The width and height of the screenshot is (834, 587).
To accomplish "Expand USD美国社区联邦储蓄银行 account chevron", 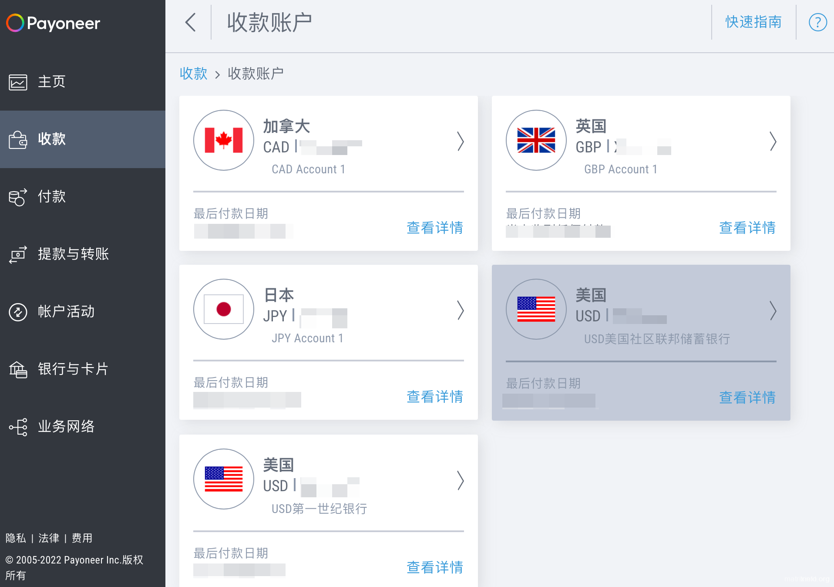I will pos(773,310).
